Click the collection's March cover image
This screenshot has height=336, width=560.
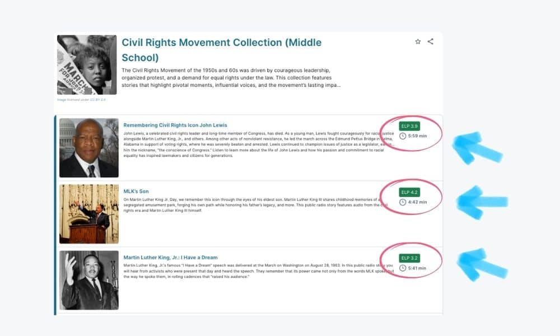(87, 65)
